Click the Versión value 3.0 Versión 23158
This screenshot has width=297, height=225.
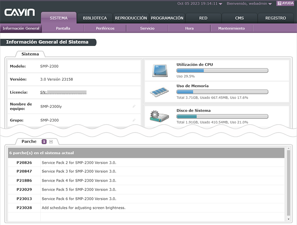(x=56, y=79)
